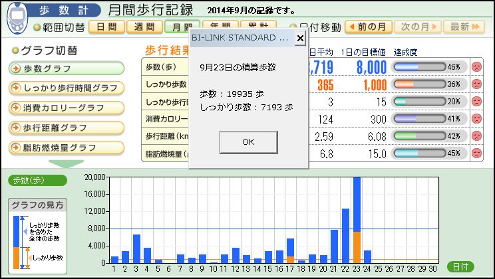Click the 1,000 しっかり歩数 target value

(375, 84)
